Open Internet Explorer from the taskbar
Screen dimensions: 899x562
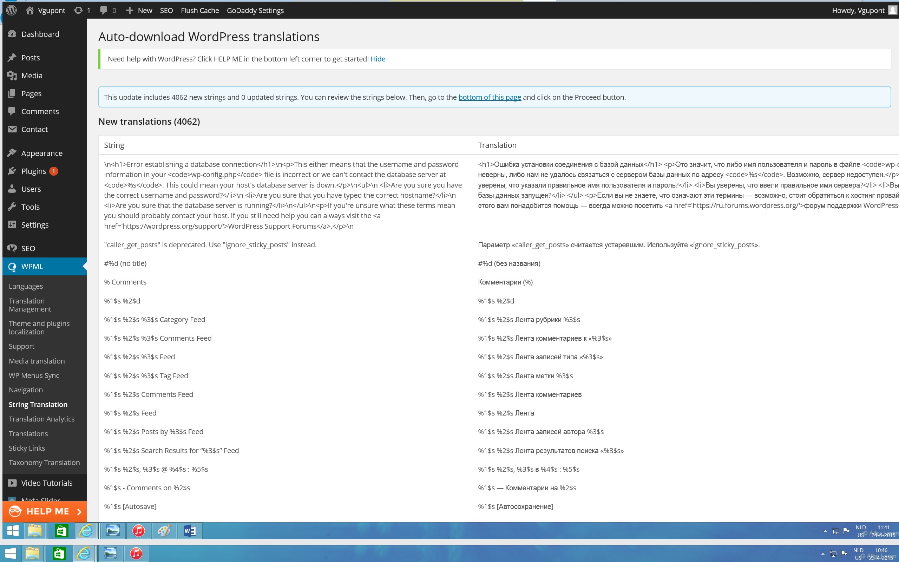(x=86, y=530)
